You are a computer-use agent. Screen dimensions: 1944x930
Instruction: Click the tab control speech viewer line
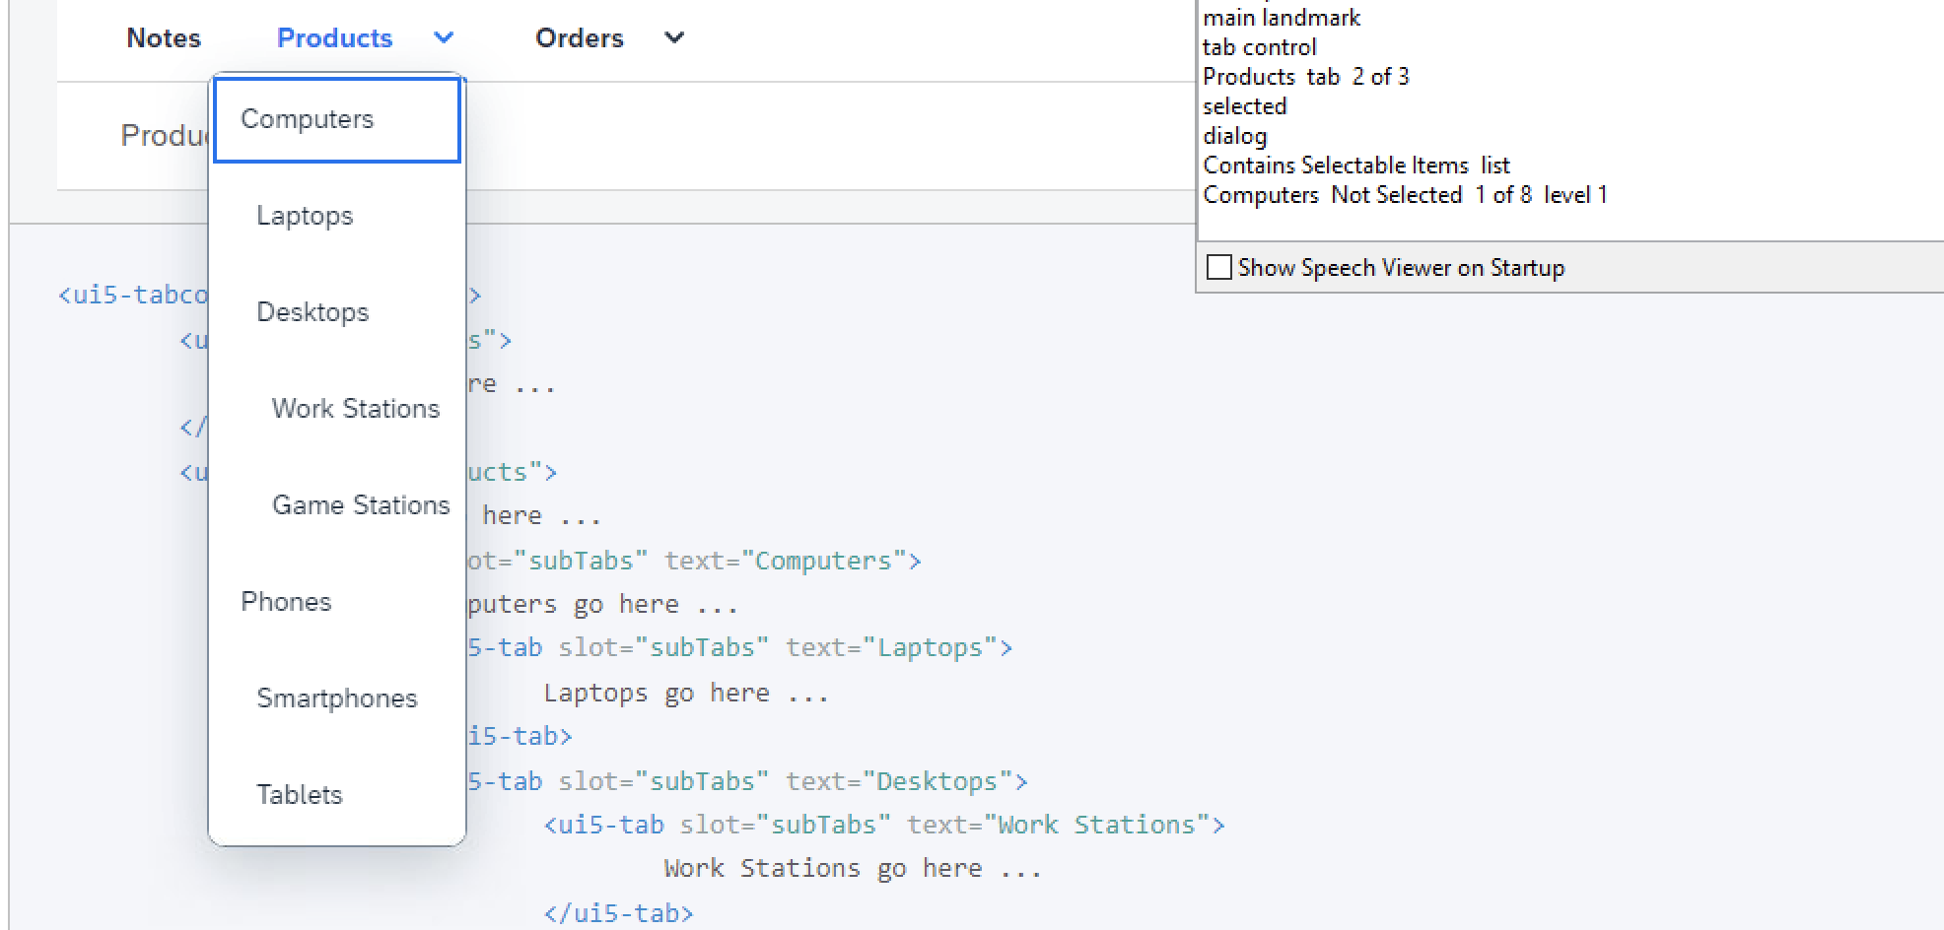click(x=1260, y=46)
